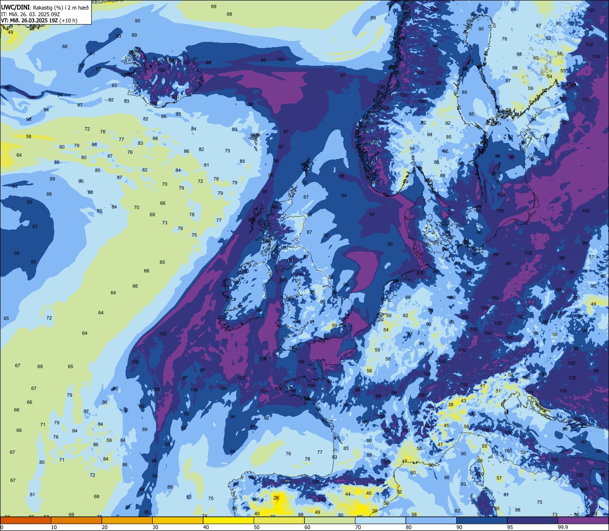Screen dimensions: 609x531
Task: Click the amber 30–40 legend swatch
Action: [177, 520]
